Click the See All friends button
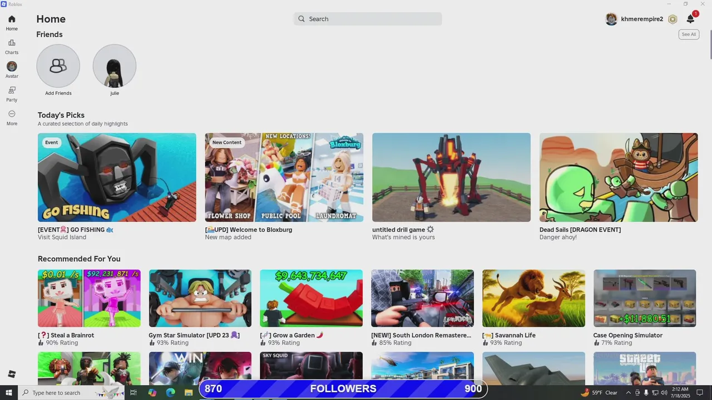The width and height of the screenshot is (712, 400). pos(689,34)
